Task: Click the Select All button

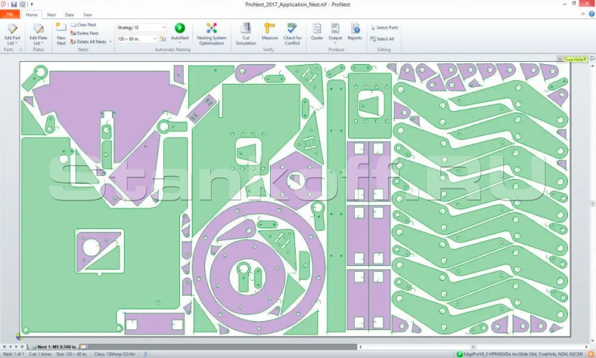Action: tap(382, 39)
